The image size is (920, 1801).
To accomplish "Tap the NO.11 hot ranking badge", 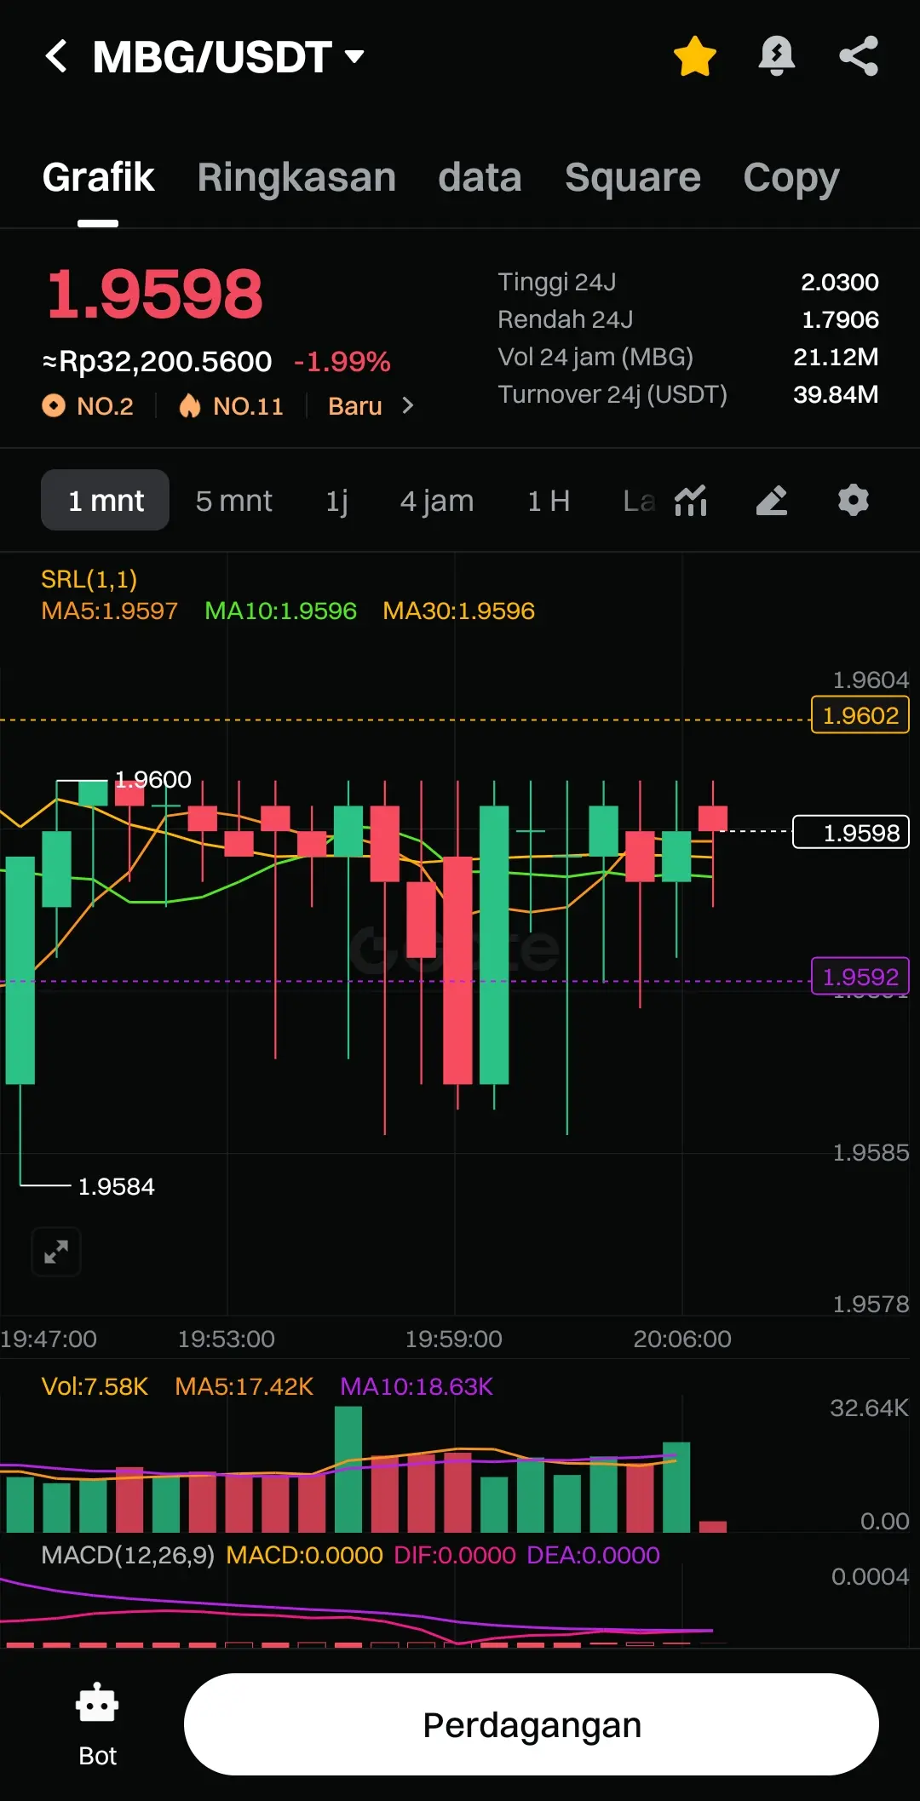I will [231, 406].
